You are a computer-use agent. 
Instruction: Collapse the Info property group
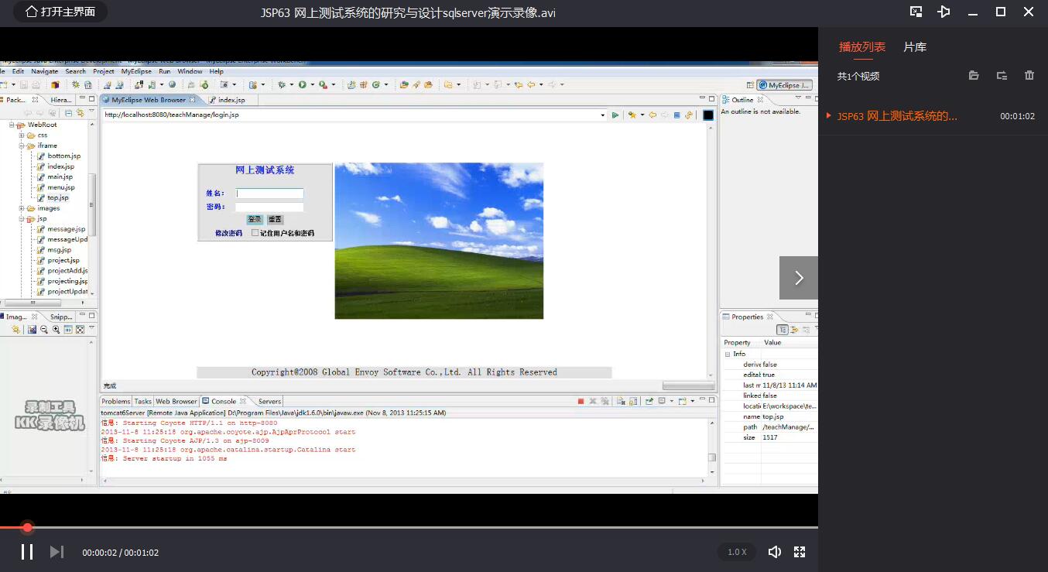pos(728,354)
